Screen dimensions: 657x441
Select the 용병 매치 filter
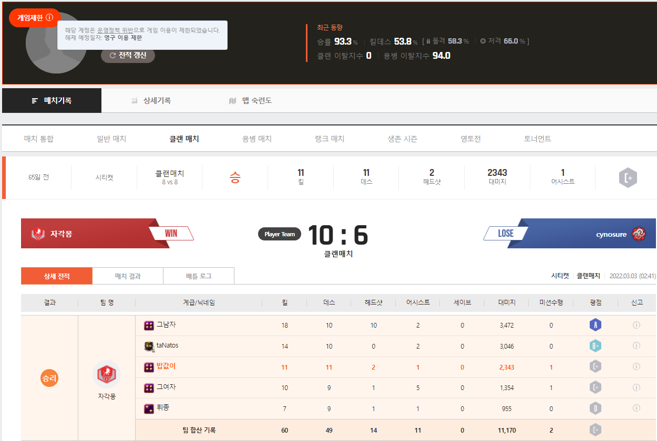[256, 139]
